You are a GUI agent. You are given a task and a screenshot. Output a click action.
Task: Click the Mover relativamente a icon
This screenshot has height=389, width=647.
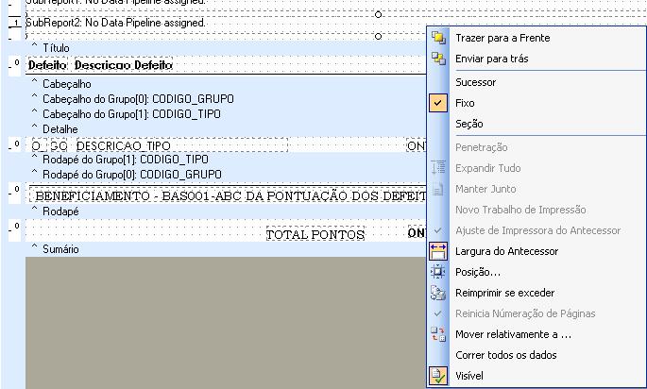[x=438, y=334]
